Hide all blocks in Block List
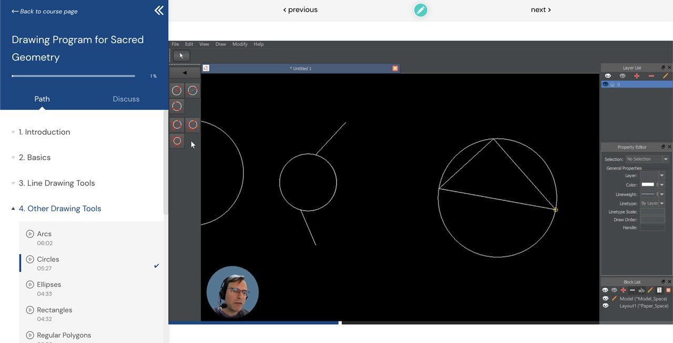This screenshot has height=343, width=673. click(x=614, y=290)
